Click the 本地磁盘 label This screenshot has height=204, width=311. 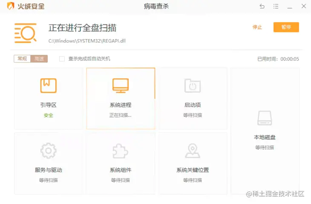[x=265, y=137]
